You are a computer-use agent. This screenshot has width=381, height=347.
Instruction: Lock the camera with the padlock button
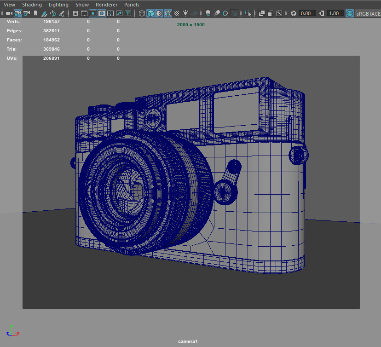coord(18,13)
